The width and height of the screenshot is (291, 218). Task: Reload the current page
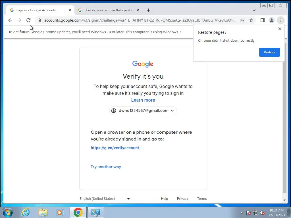point(28,20)
